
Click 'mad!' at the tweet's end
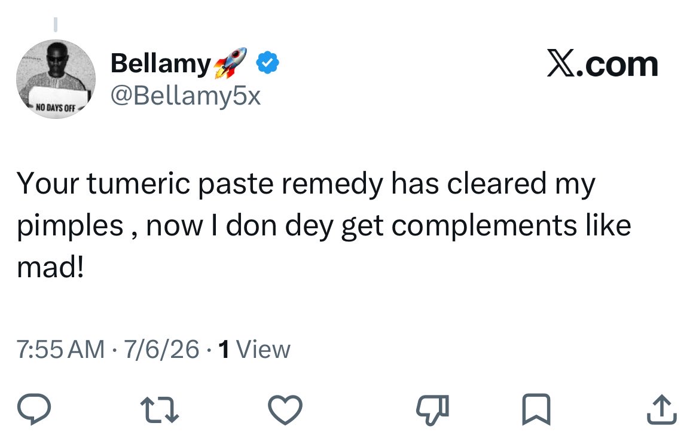(50, 268)
